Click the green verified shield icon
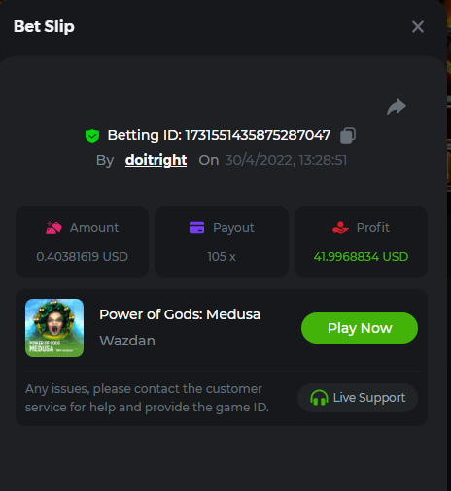This screenshot has width=451, height=491. (92, 136)
